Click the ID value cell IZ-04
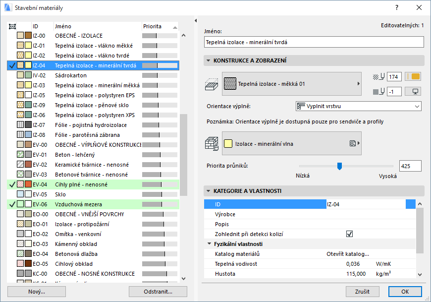Screen dimensions: 431x302 click(366, 204)
